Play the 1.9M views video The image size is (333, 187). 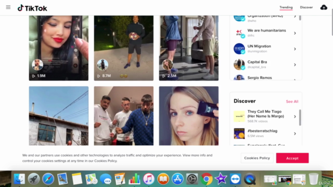point(59,48)
